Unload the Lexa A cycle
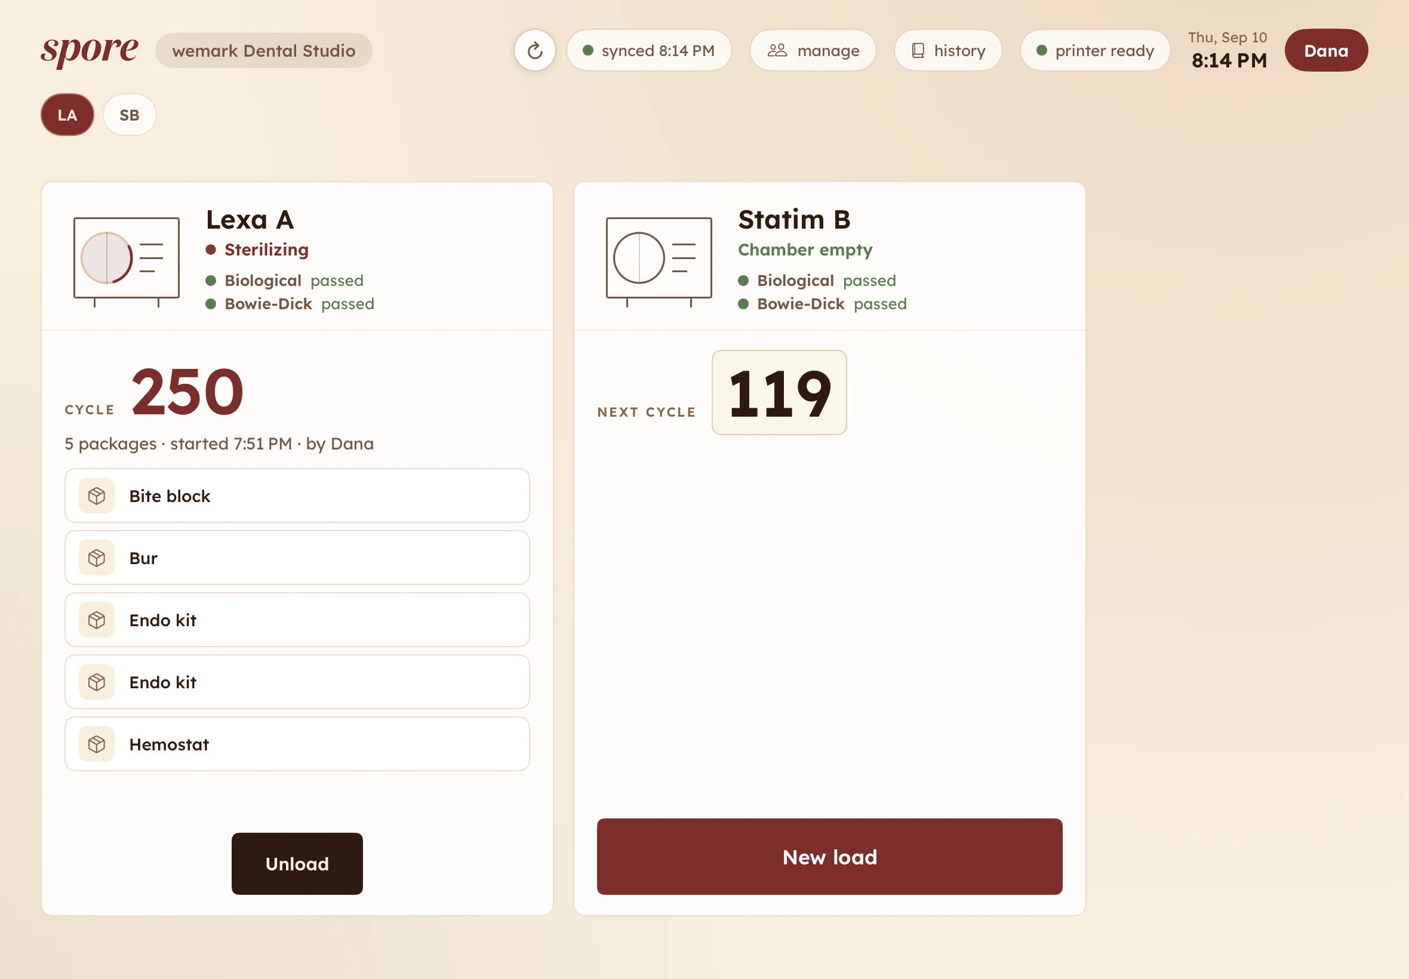The height and width of the screenshot is (979, 1409). click(297, 863)
